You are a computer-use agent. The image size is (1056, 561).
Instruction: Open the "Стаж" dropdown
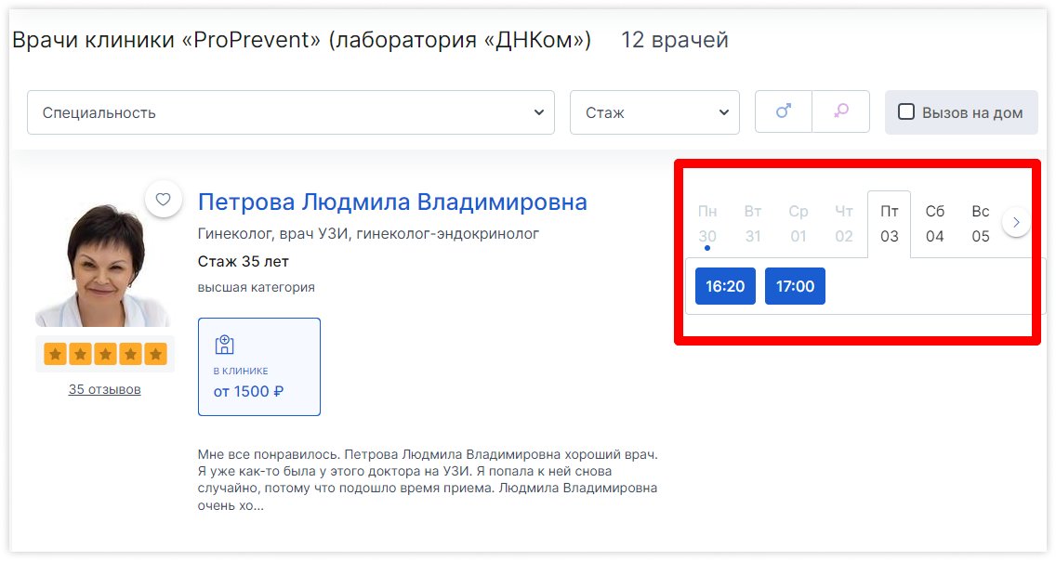(x=653, y=111)
